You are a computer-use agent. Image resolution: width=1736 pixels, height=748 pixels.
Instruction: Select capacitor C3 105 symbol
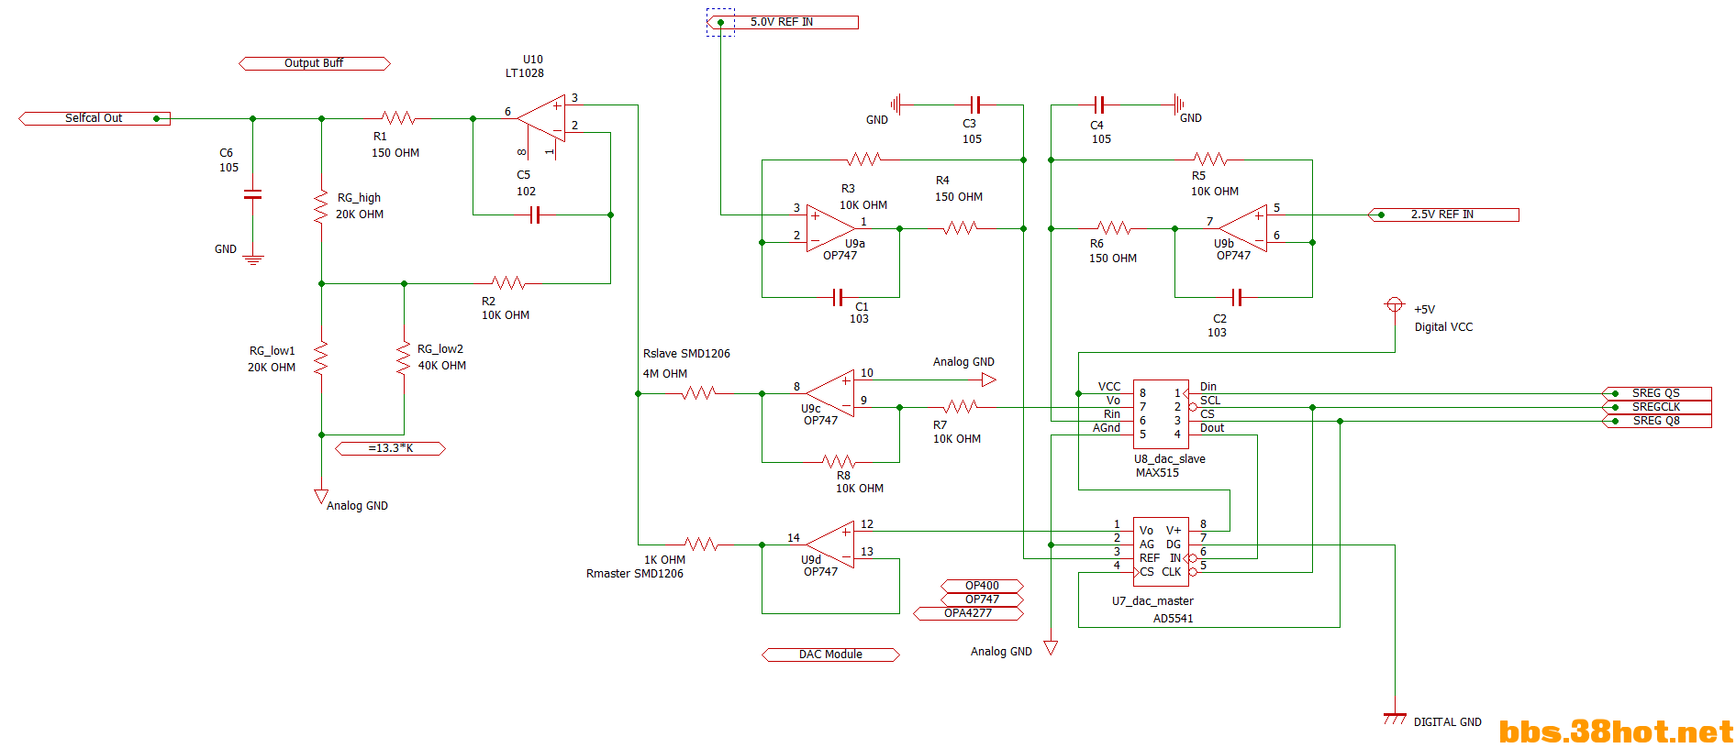tap(975, 104)
